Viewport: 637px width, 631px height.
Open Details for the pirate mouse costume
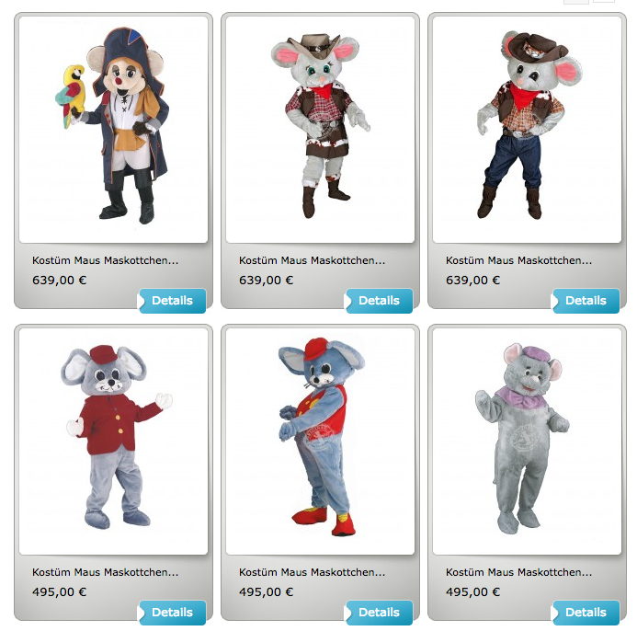[172, 301]
